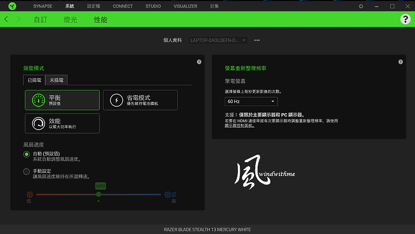Open the three-dot profile options menu

(x=256, y=40)
